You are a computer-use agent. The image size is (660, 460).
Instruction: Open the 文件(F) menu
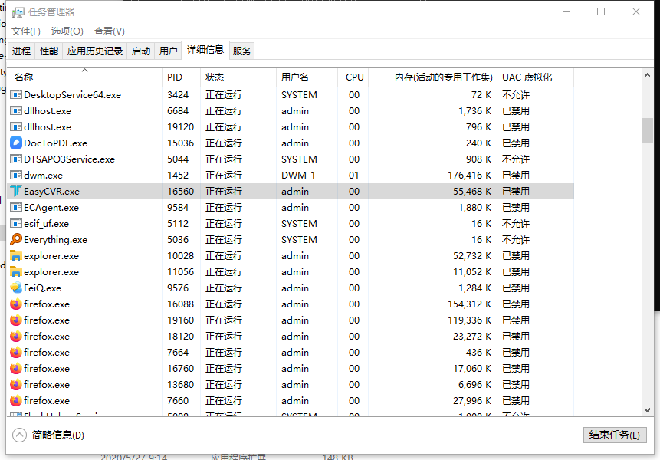pyautogui.click(x=25, y=31)
